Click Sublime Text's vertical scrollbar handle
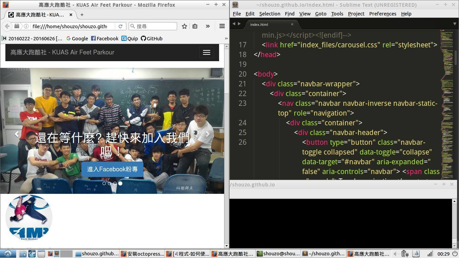The height and width of the screenshot is (258, 459). click(456, 57)
